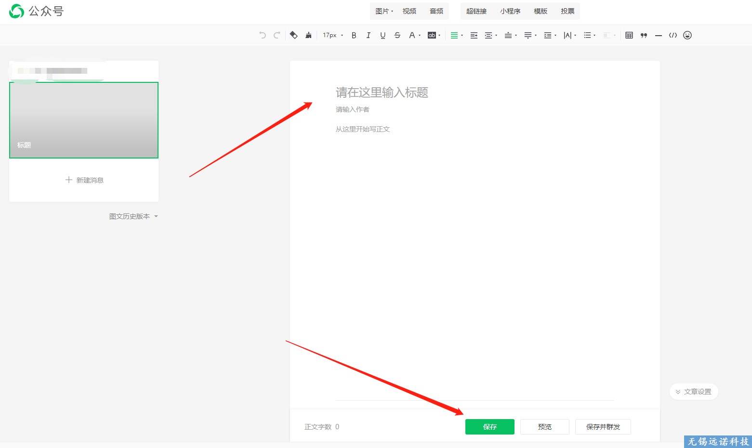Toggle bold formatting
752x448 pixels.
(x=354, y=35)
